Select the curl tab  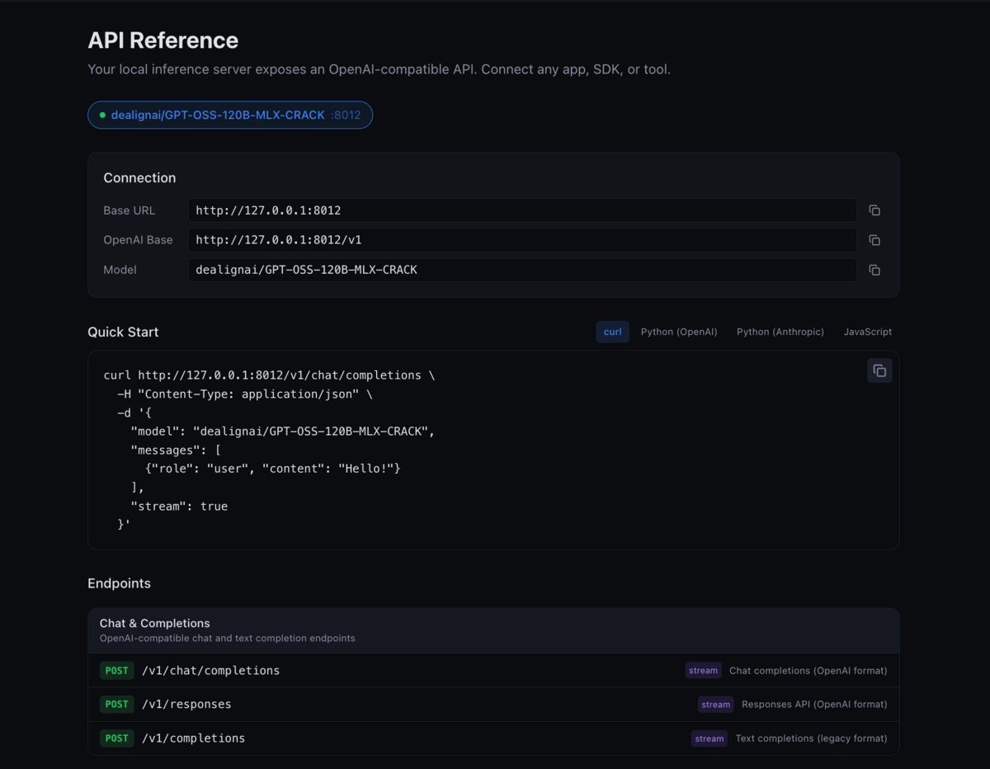coord(612,332)
